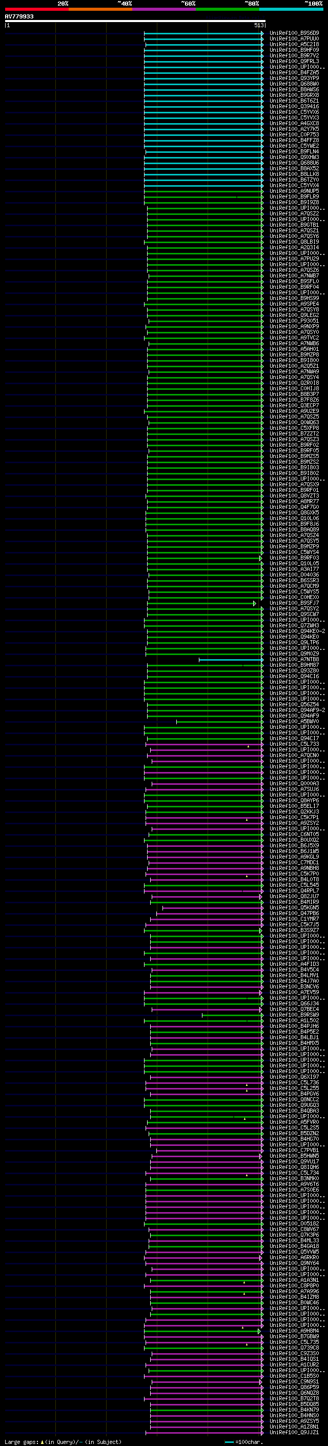Click the green alignment bar for A9NUP5

pos(203,191)
